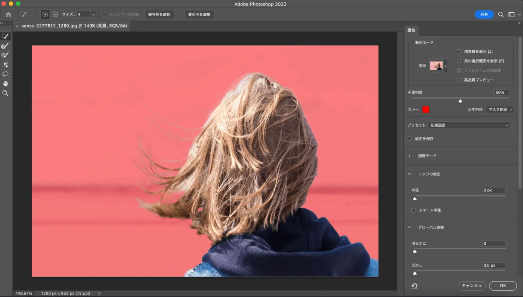Select the sense-3277815_1280.jpg document tab

pos(74,26)
